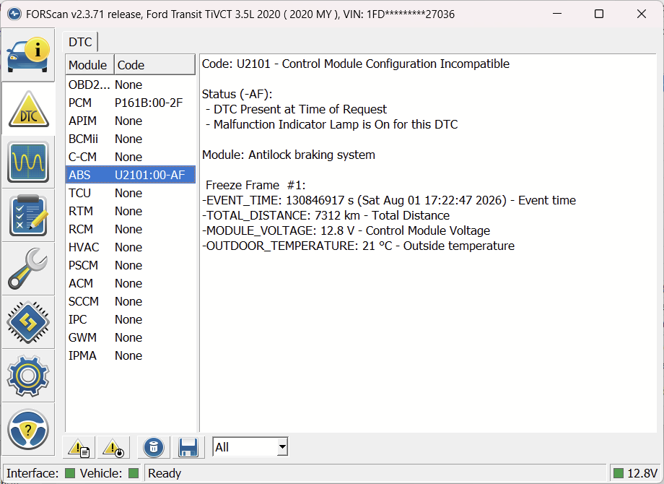Screen dimensions: 664x484
Task: Open the chip configuration and programming section
Action: tap(28, 322)
